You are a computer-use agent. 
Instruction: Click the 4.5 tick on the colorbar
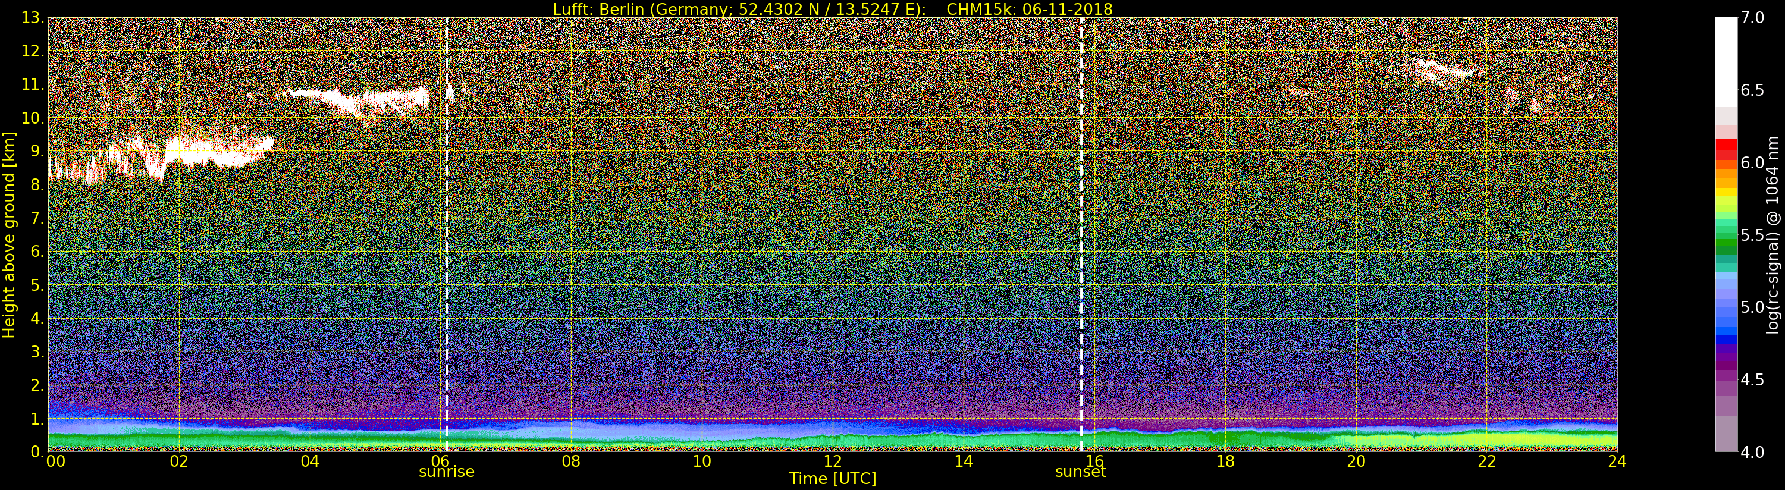pyautogui.click(x=1752, y=380)
